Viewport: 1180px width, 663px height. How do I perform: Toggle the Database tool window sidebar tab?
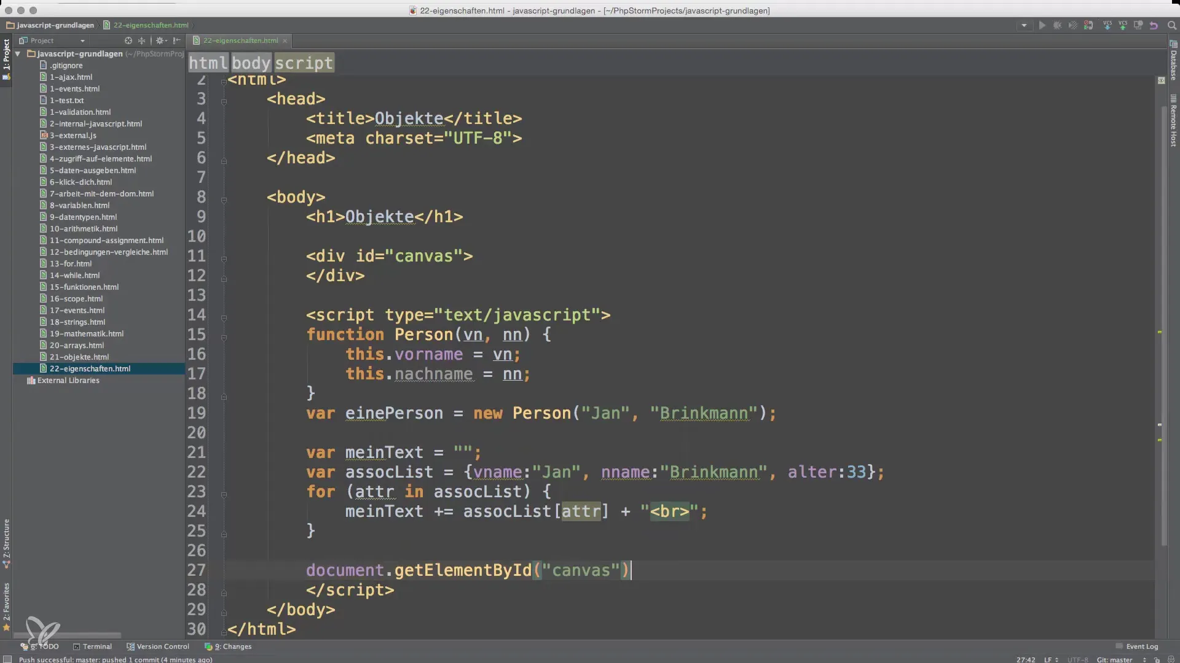pos(1173,61)
